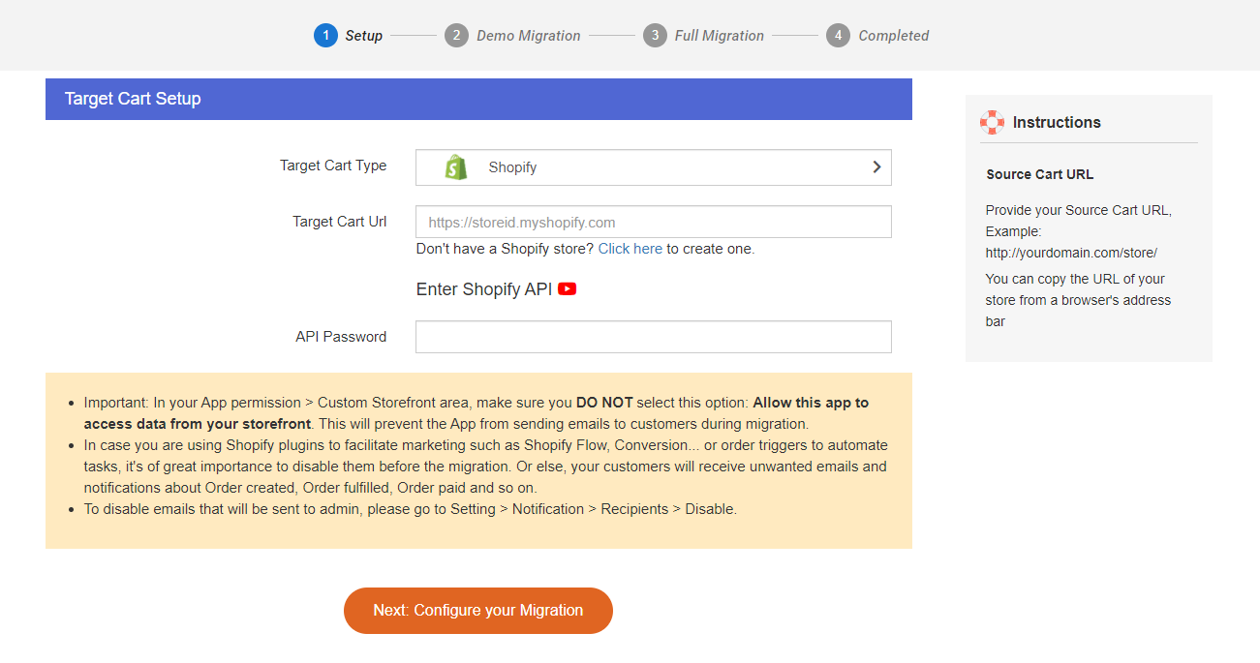This screenshot has height=663, width=1260.
Task: Select the blue Setup step circle numbered 1
Action: 325,35
